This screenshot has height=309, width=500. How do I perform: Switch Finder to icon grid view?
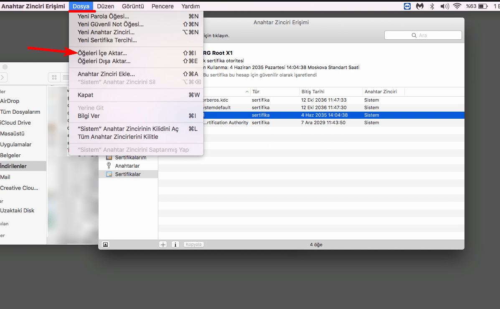pyautogui.click(x=54, y=77)
